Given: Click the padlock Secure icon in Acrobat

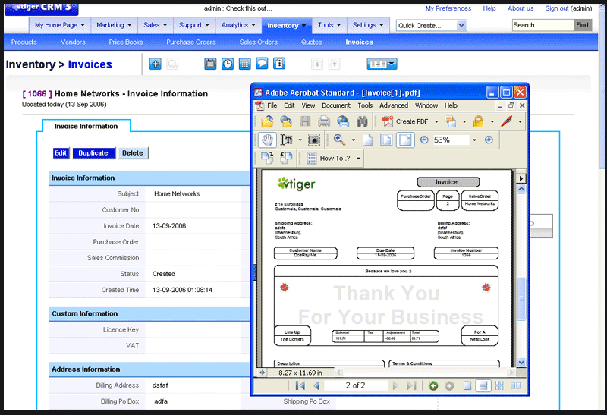Looking at the screenshot, I should (479, 121).
